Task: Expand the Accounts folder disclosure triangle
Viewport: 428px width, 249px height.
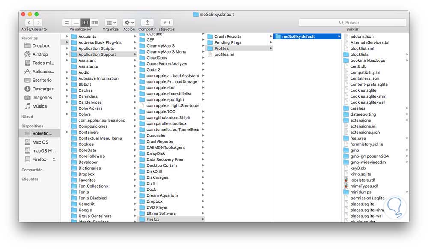Action: [67, 36]
